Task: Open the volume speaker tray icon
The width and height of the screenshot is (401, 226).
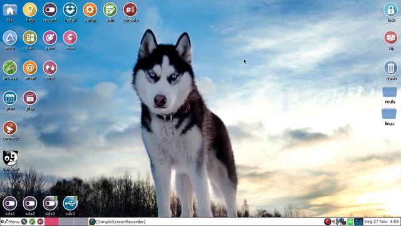Action: (335, 222)
